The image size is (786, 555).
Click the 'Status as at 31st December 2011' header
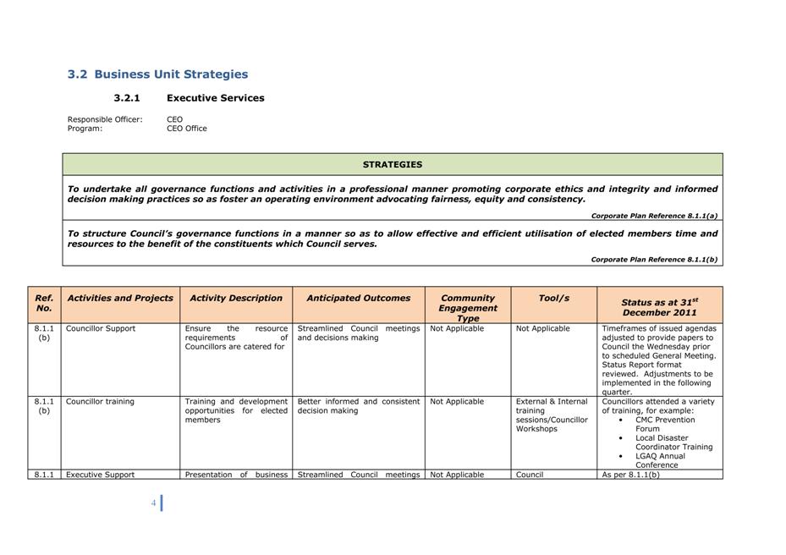(x=659, y=306)
